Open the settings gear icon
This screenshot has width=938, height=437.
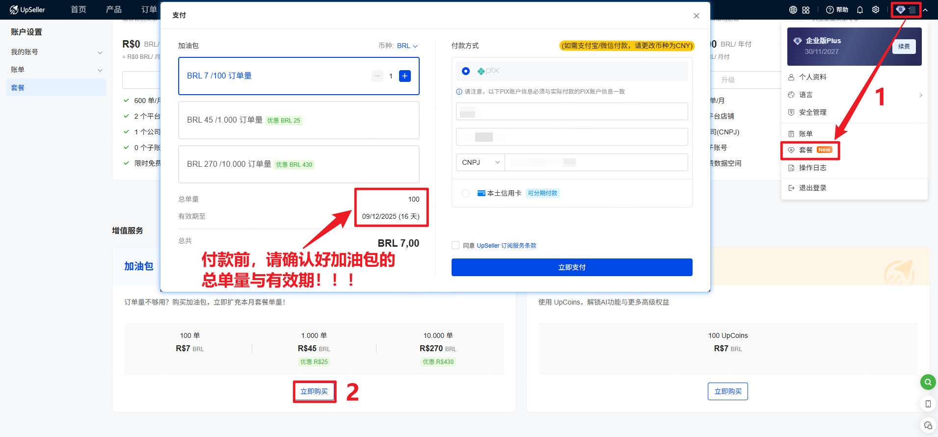876,10
